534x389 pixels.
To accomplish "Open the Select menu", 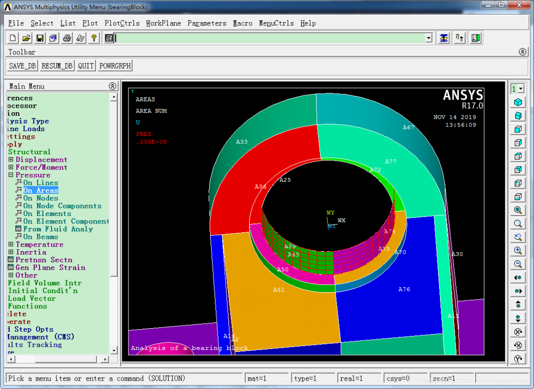I will tap(42, 23).
